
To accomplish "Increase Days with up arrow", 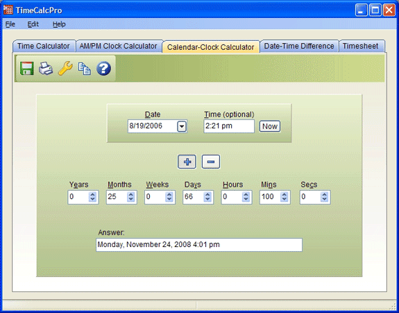I will pos(207,194).
